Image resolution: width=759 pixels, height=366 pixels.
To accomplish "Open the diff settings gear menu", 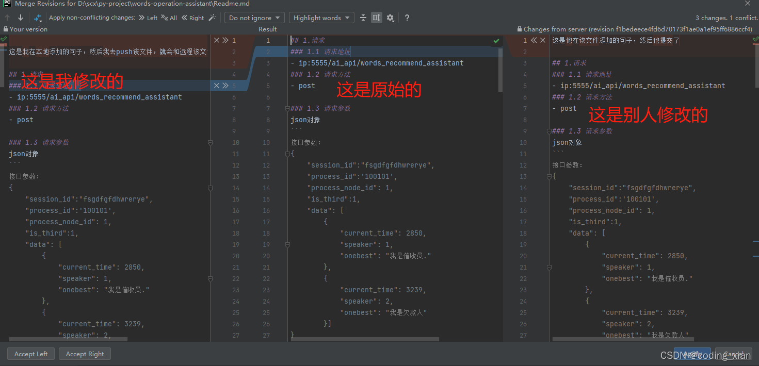I will [391, 18].
